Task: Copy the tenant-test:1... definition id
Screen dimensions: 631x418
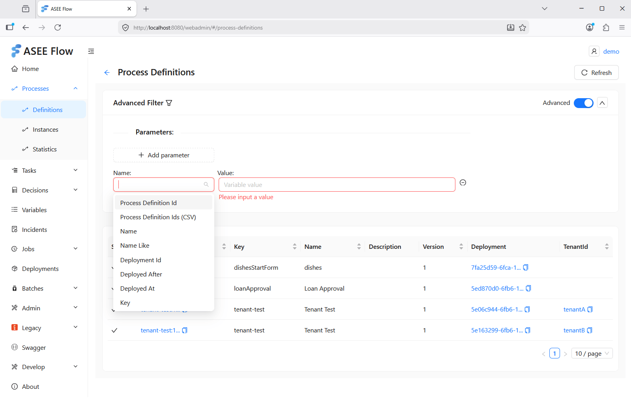Action: (x=185, y=330)
